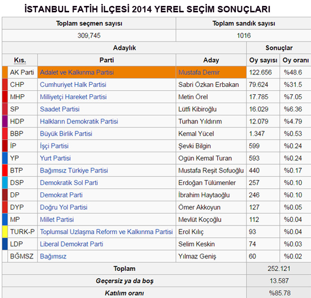This screenshot has height=298, width=311.
Task: Open Bağımsız Türkiye Partisi link
Action: click(74, 171)
